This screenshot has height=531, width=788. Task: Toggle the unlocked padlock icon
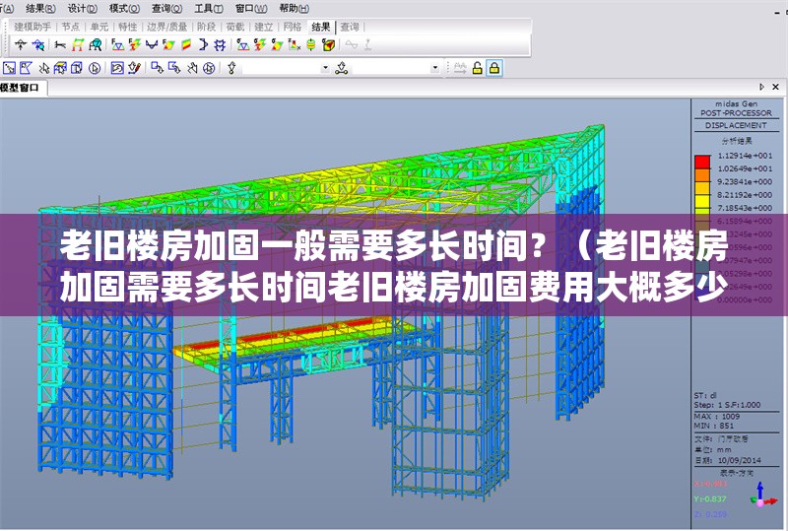pos(477,68)
